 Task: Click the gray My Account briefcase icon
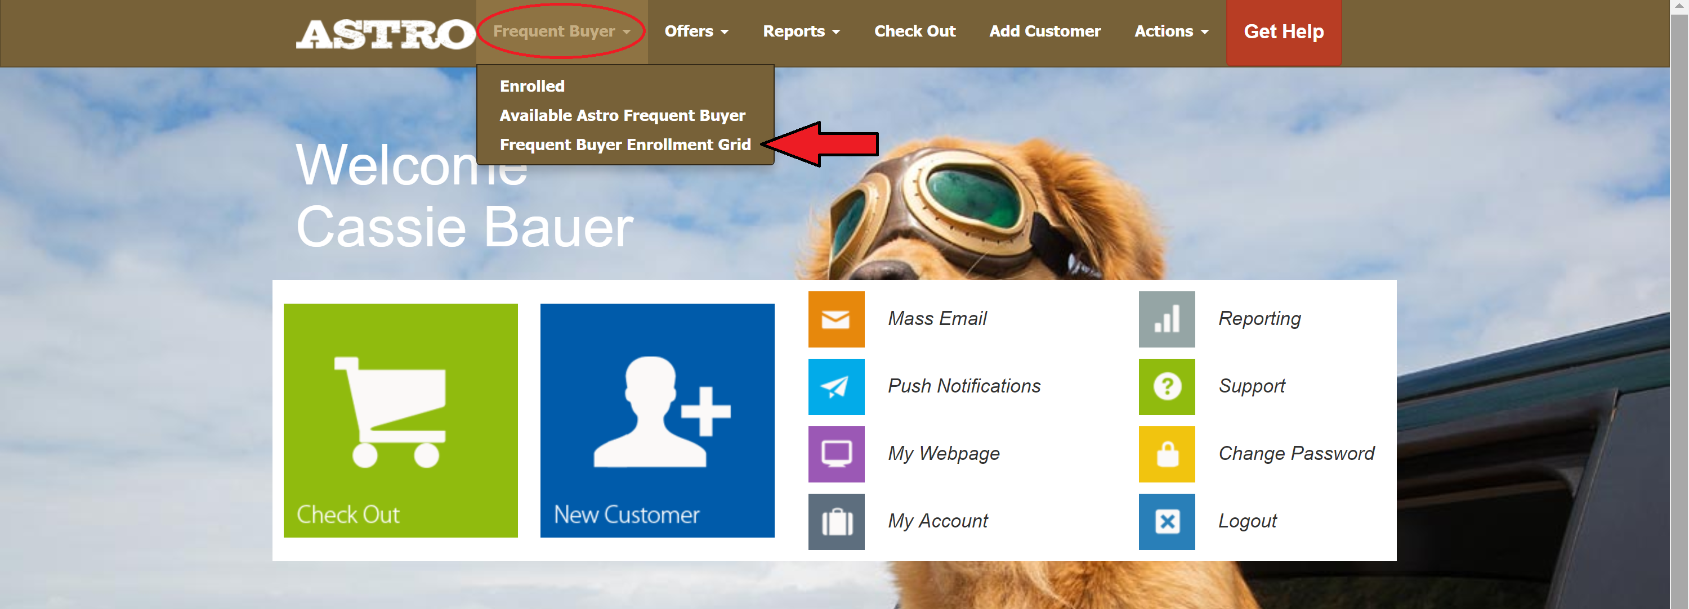pyautogui.click(x=836, y=521)
